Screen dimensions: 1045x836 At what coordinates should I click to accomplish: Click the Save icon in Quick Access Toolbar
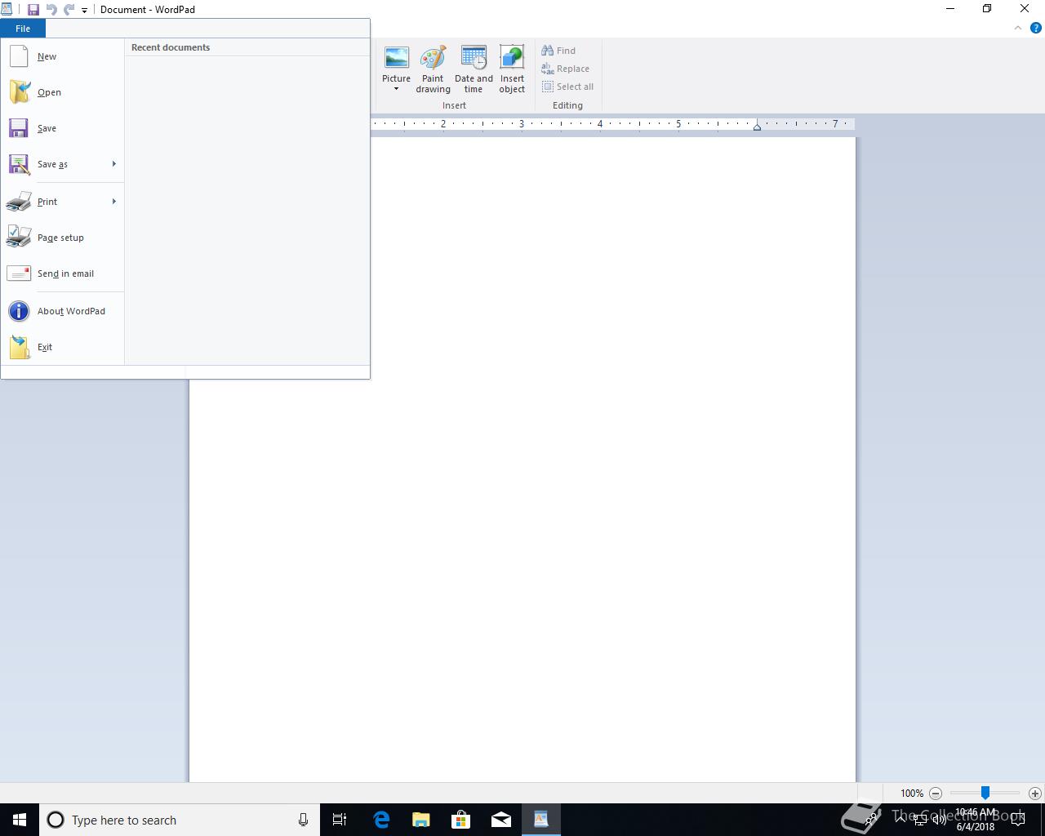[33, 10]
